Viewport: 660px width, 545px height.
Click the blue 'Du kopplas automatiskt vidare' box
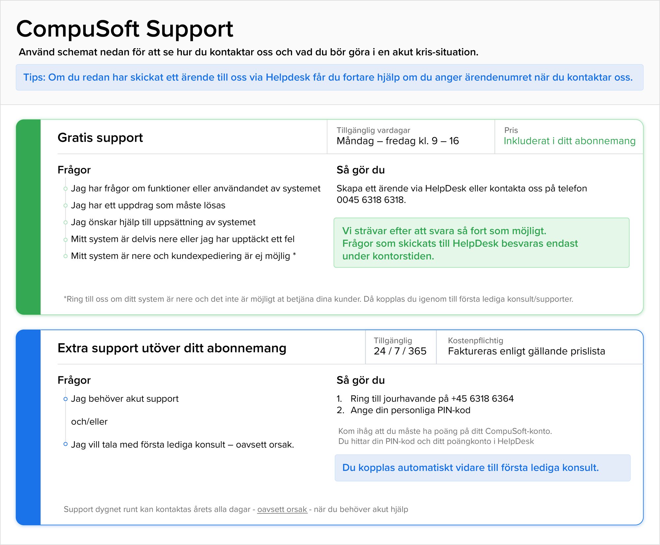pos(482,468)
